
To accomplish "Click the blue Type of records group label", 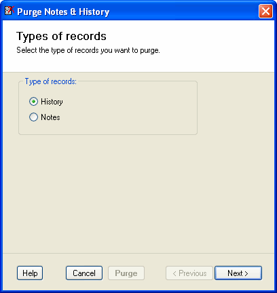I will pos(51,81).
